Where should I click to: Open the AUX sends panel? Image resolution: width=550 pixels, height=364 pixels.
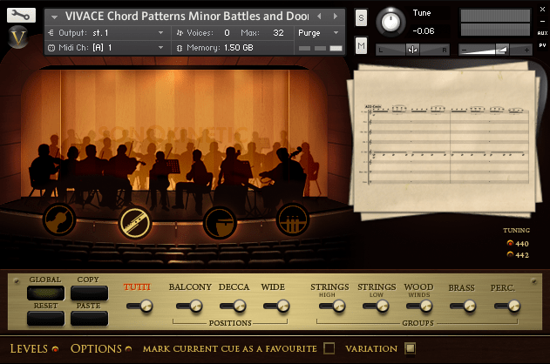coord(542,33)
